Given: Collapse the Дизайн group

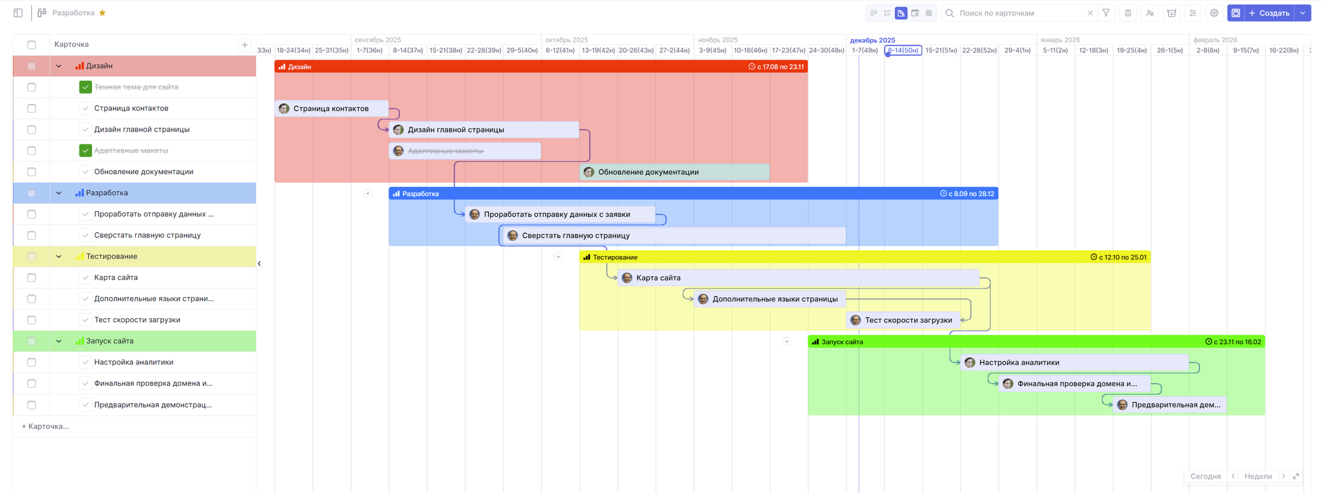Looking at the screenshot, I should (x=59, y=66).
